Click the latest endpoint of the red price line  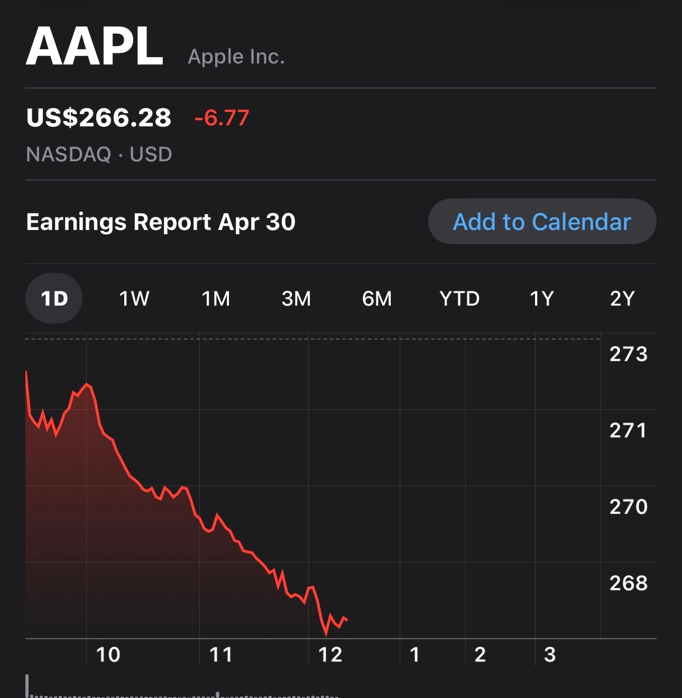347,620
